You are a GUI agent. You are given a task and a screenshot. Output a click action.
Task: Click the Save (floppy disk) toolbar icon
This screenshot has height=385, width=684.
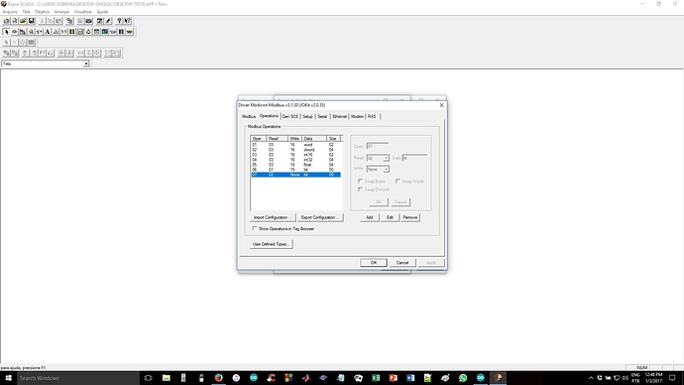click(31, 21)
